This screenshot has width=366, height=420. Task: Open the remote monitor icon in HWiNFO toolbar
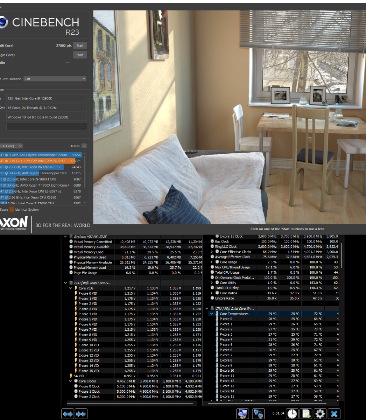(x=242, y=413)
